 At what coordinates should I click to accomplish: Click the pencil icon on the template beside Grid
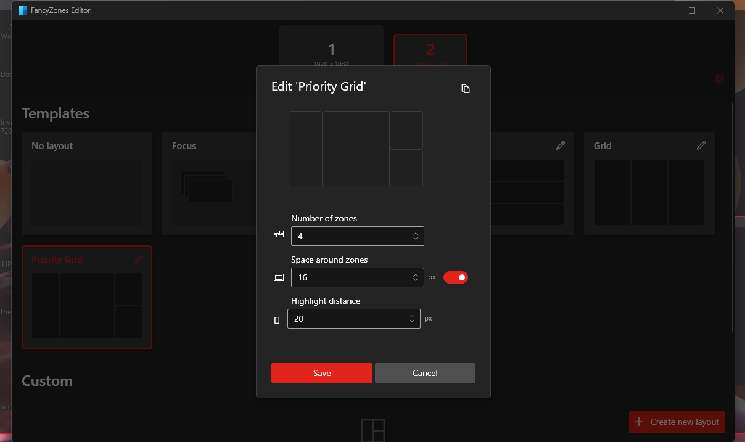point(560,145)
